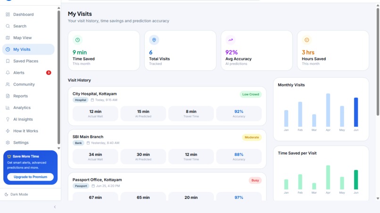Click the Reports document icon
Viewport: 380px width, 213px height.
8,96
